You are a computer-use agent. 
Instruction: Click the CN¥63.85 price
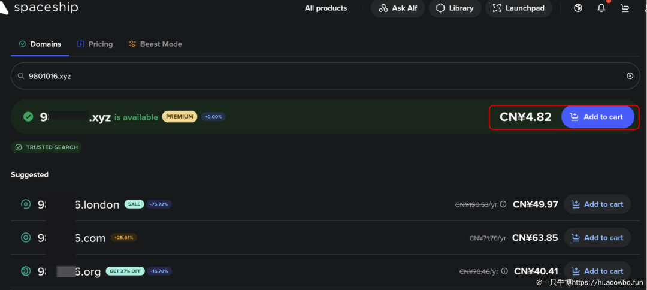tap(535, 238)
